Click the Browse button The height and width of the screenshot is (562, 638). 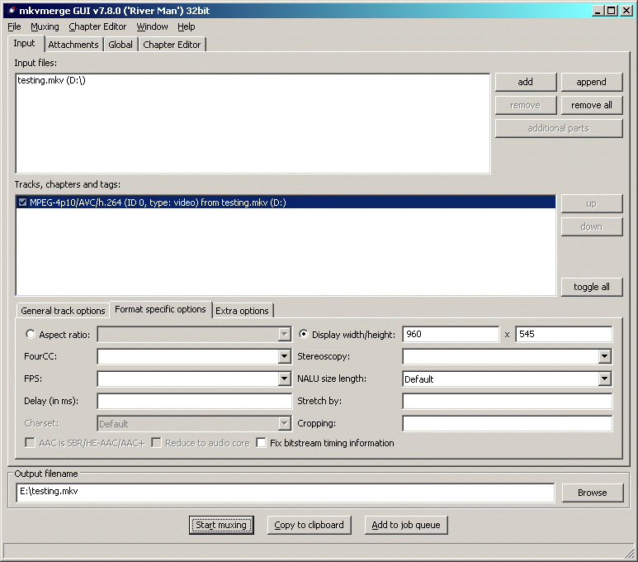tap(593, 493)
